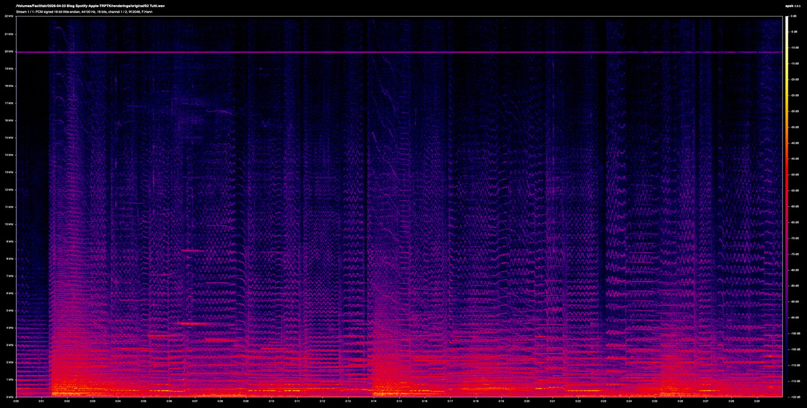Viewport: 807px width, 408px height.
Task: Click the -120 dB label on color scale
Action: pyautogui.click(x=797, y=396)
